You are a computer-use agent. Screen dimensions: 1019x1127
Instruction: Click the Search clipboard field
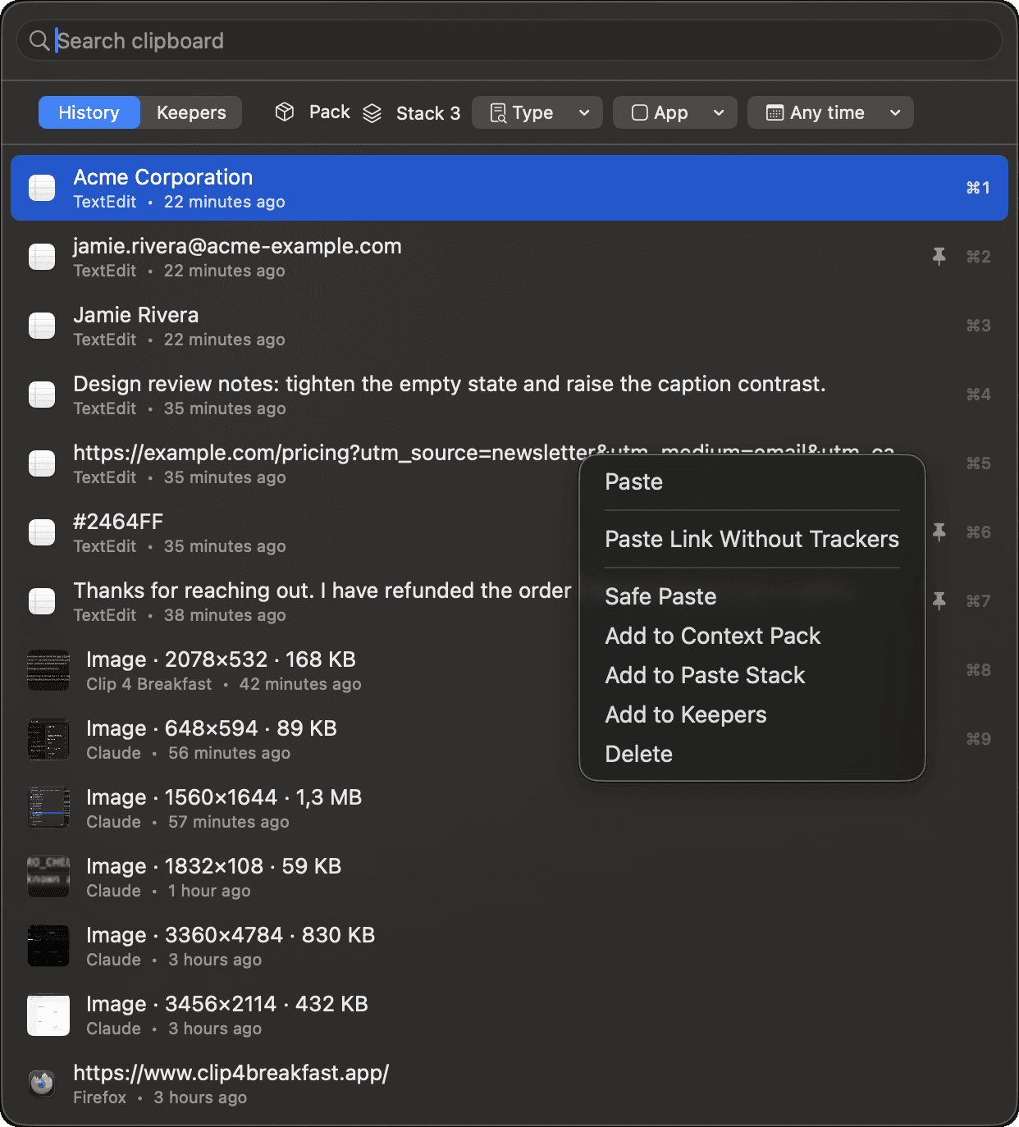[x=509, y=40]
